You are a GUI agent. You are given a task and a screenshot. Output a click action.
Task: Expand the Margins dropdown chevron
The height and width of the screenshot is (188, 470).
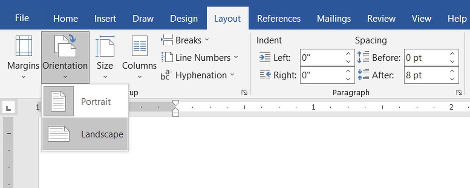(x=23, y=77)
